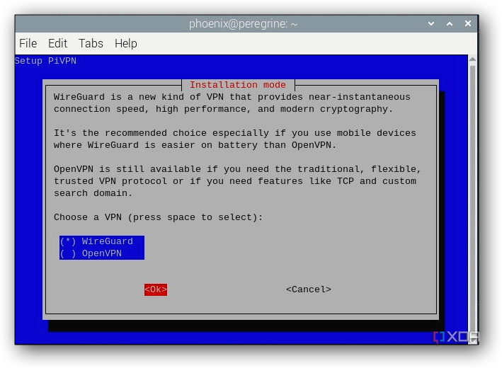Maximize the terminal window
This screenshot has width=502, height=368.
click(x=449, y=24)
